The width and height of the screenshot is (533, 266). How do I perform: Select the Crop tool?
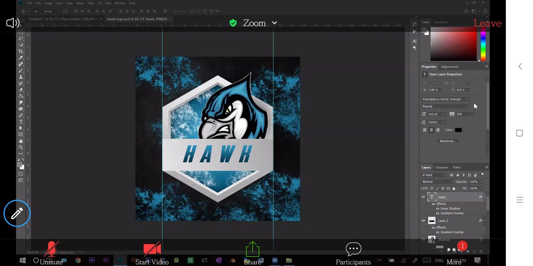click(x=21, y=51)
